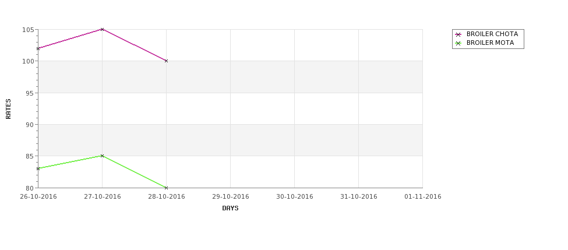Click the DAYS axis title
Screen dimensions: 568x250
[x=230, y=209]
